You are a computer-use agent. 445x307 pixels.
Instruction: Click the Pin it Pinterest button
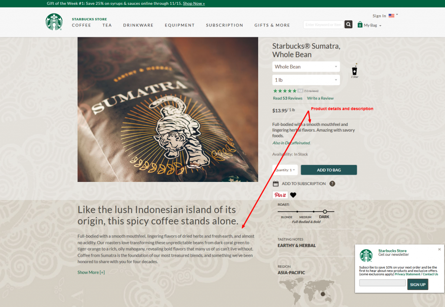point(280,195)
